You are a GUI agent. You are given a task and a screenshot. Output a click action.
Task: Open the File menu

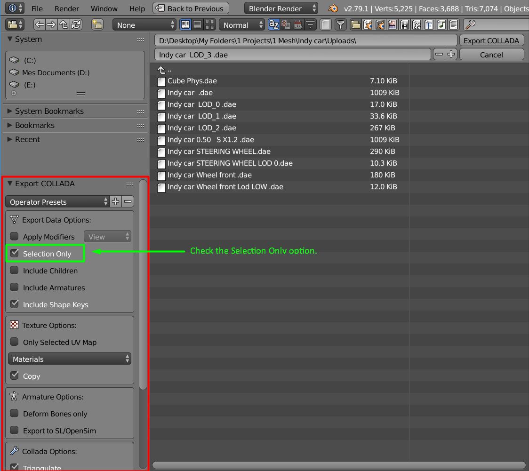coord(37,8)
